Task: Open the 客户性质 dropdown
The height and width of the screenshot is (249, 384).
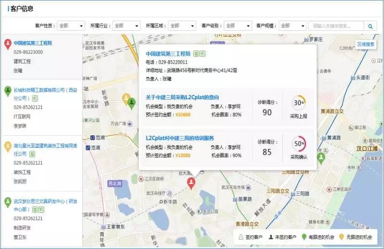Action: (71, 26)
